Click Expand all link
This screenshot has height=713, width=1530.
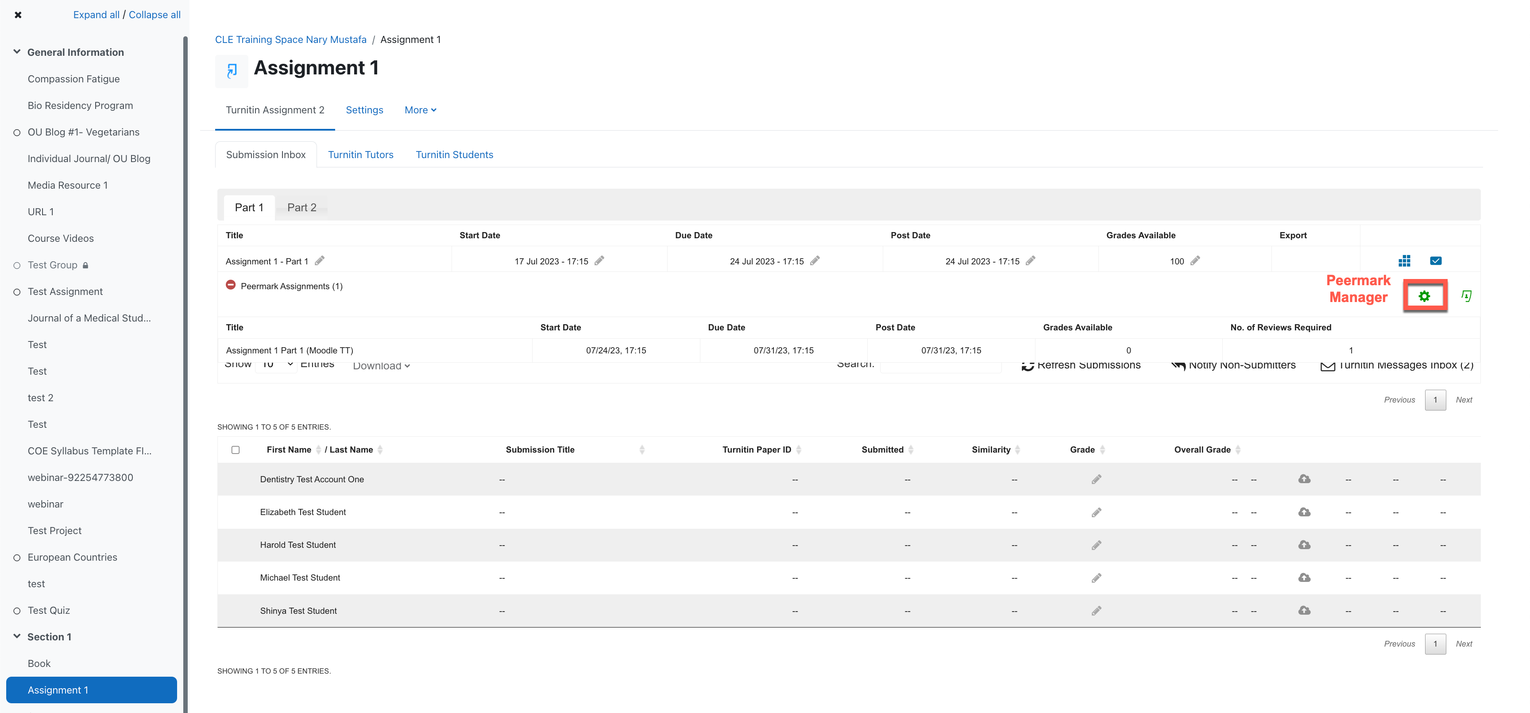point(96,15)
